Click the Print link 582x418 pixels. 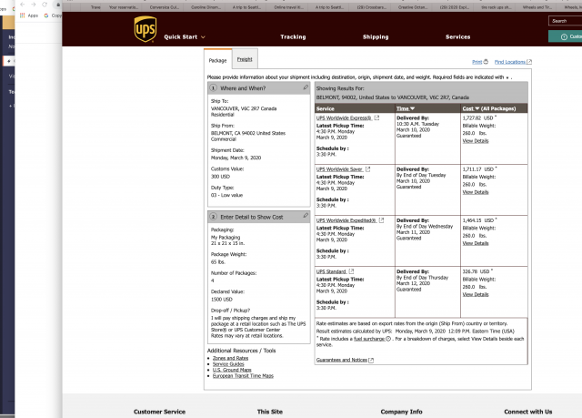point(477,62)
